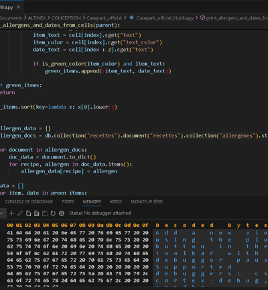The width and height of the screenshot is (268, 290).
Task: Click the trash-style icon beside the copy icon
Action: [x=36, y=213]
